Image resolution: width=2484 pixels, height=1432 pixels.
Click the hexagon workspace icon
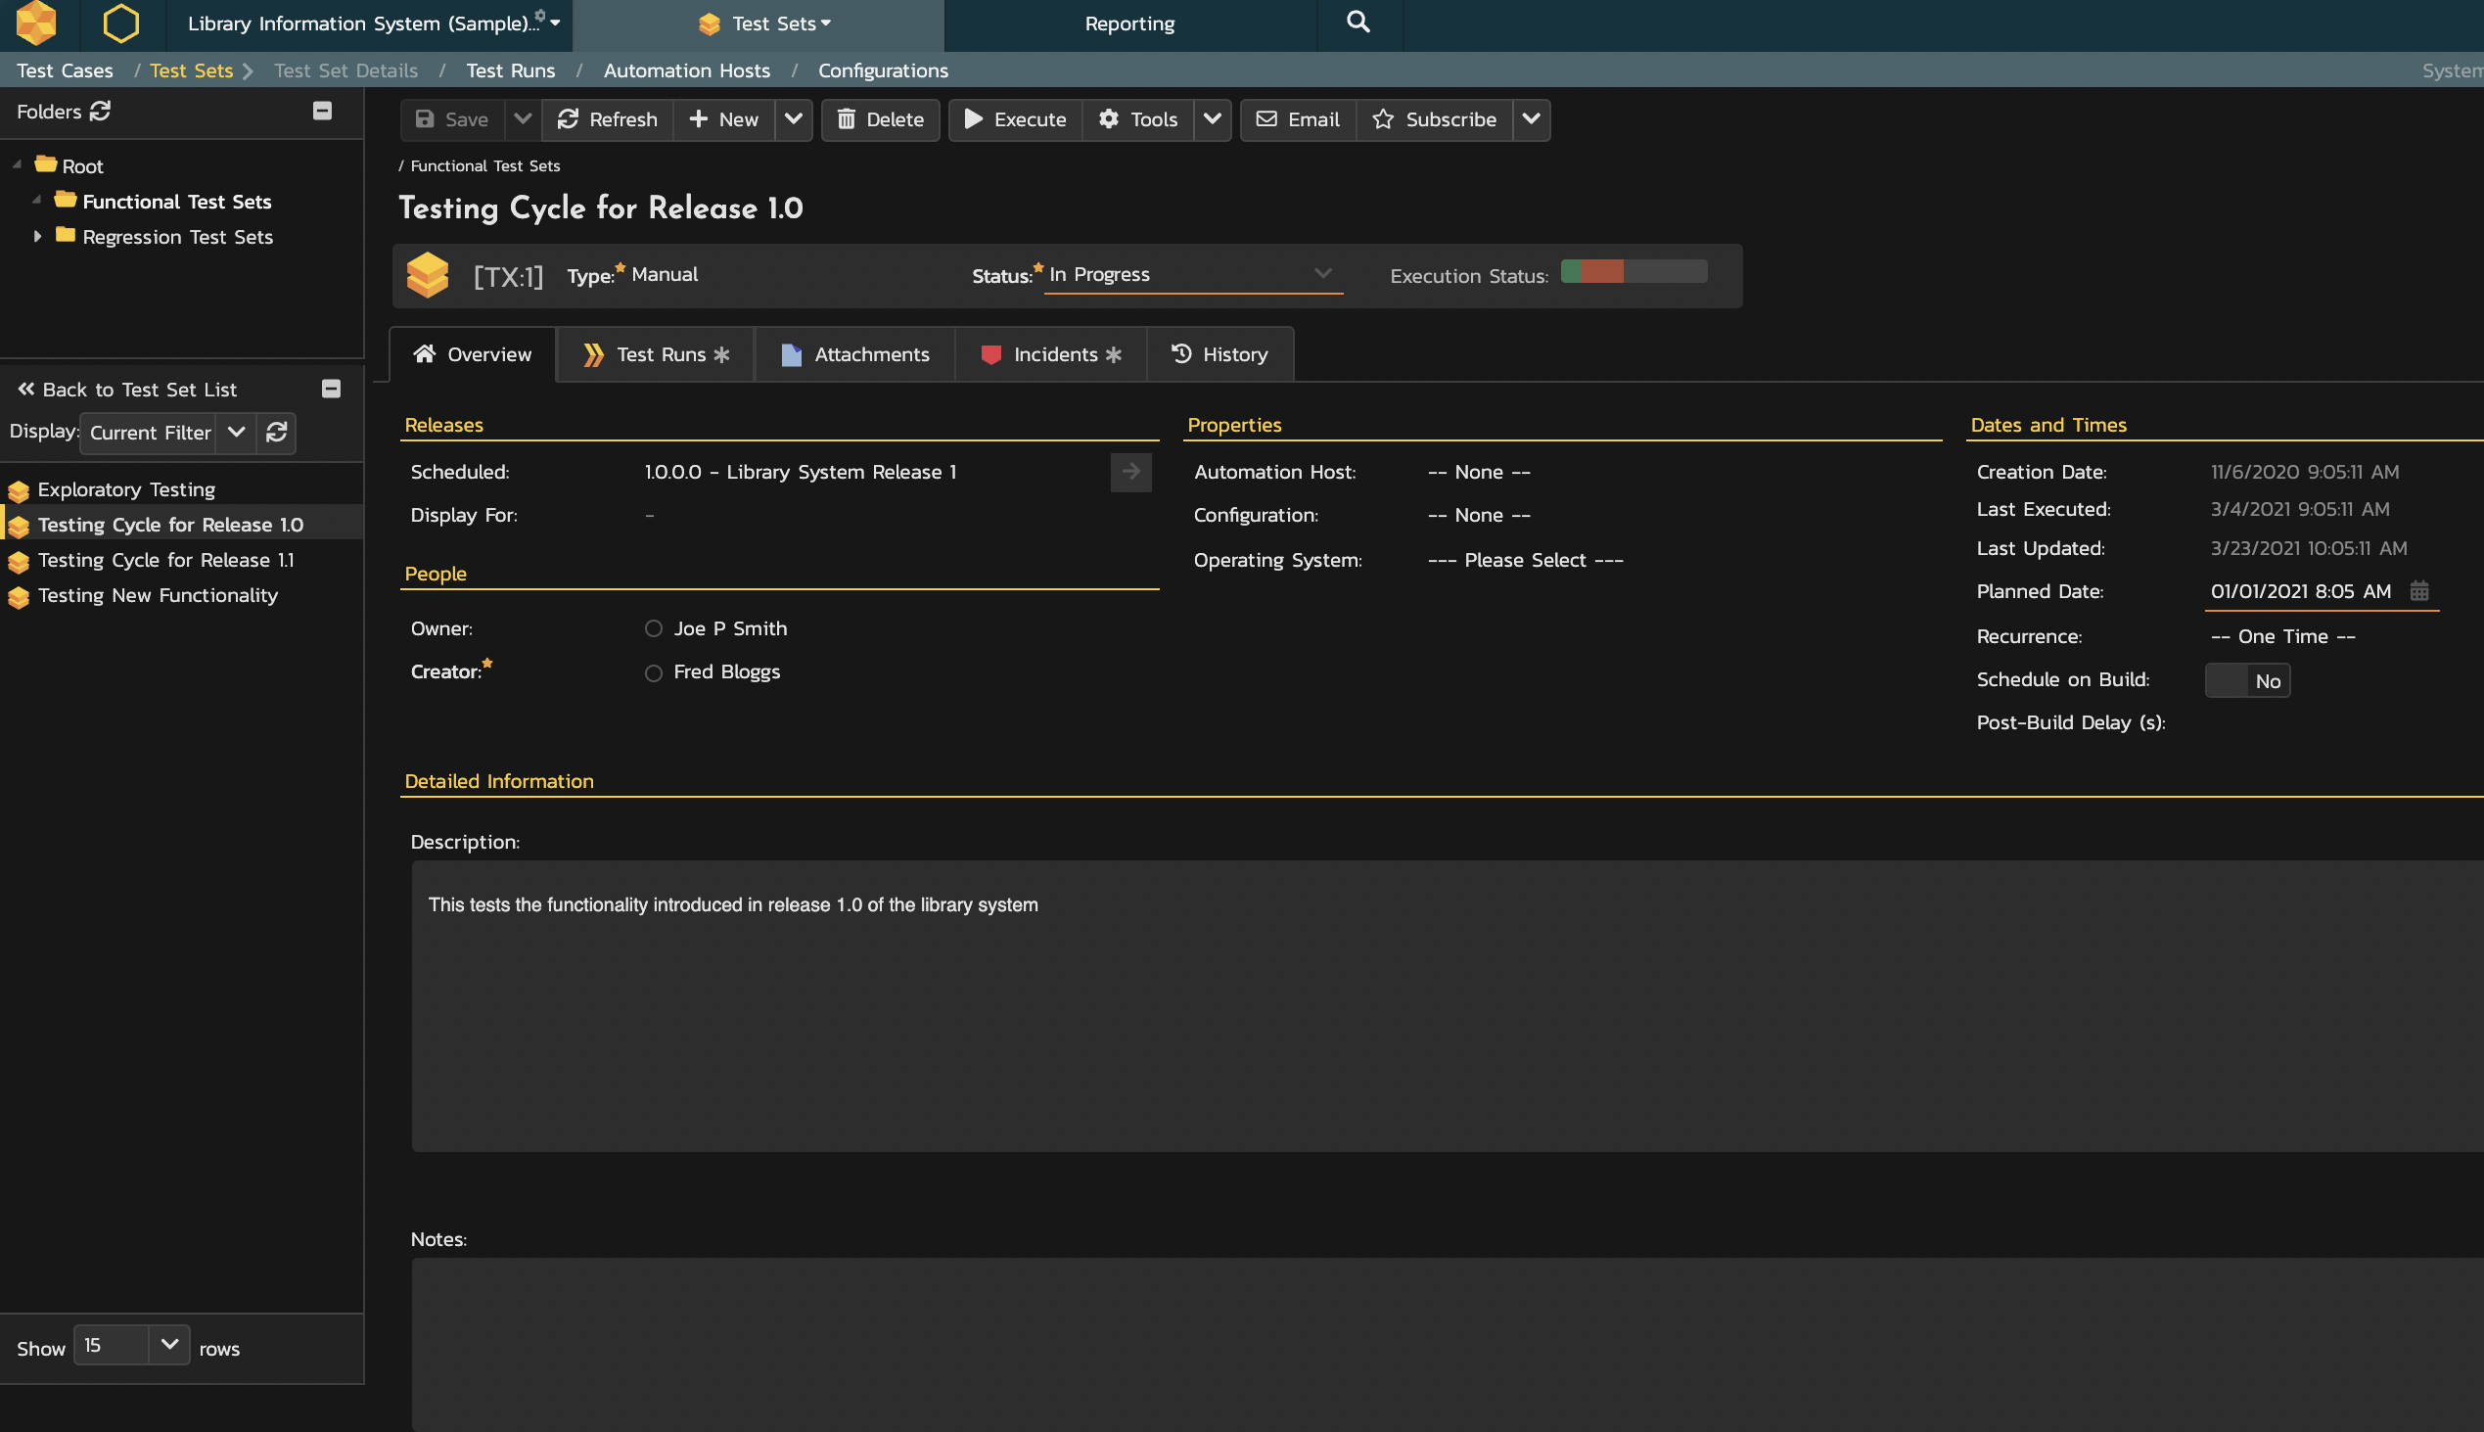(x=121, y=23)
